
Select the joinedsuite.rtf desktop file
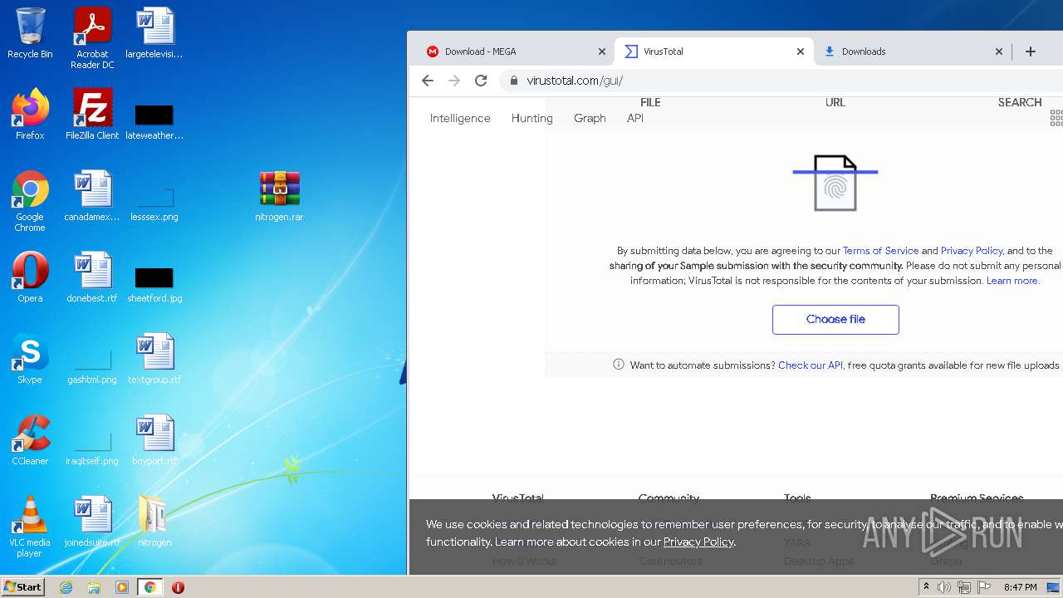pos(92,522)
